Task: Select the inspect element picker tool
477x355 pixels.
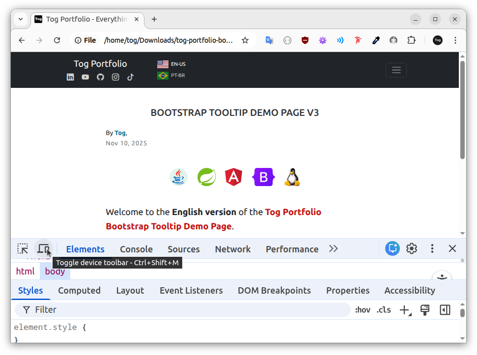Action: pyautogui.click(x=23, y=249)
